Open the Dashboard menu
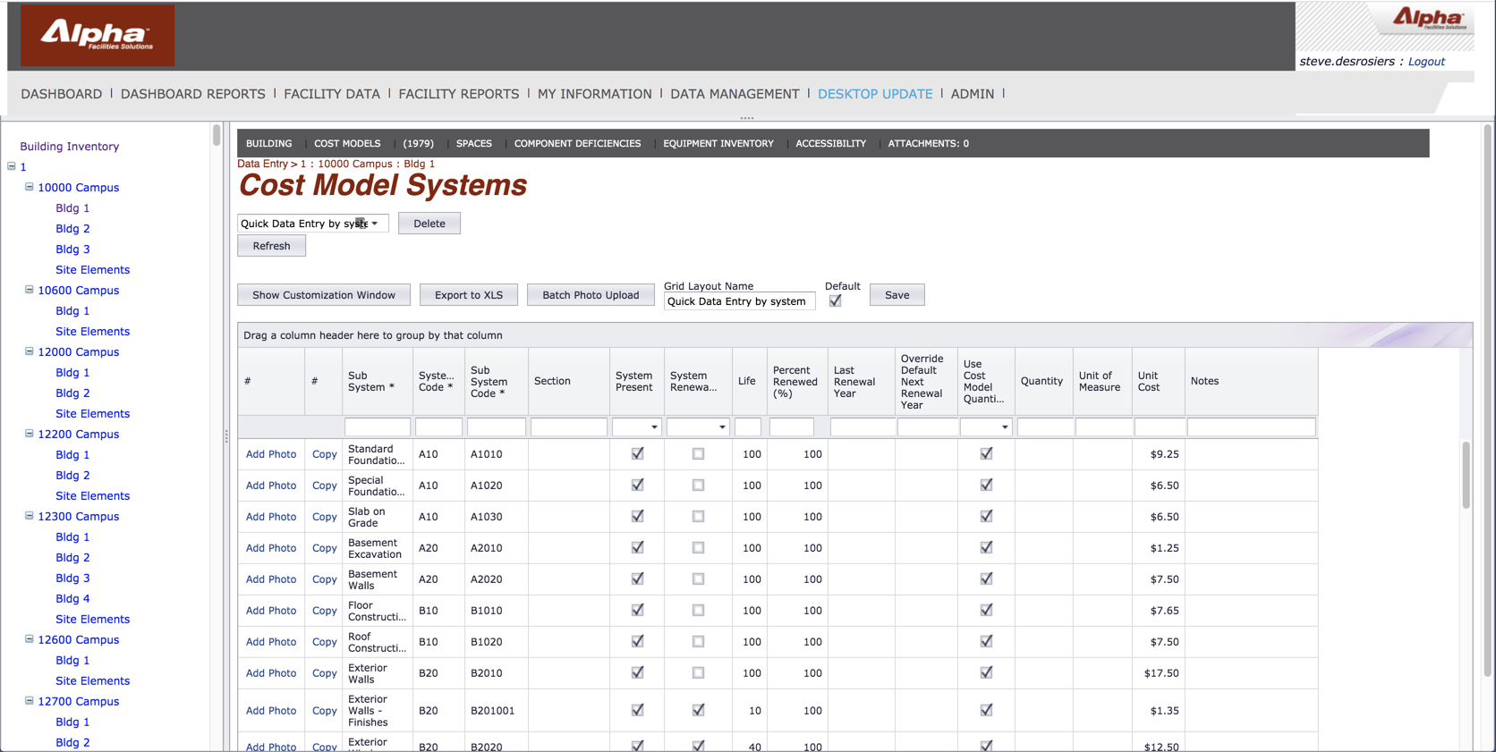 point(62,94)
